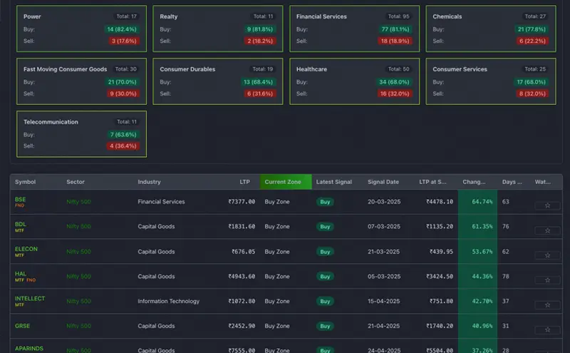This screenshot has width=570, height=353.
Task: Open the BSE symbol link
Action: click(x=21, y=200)
